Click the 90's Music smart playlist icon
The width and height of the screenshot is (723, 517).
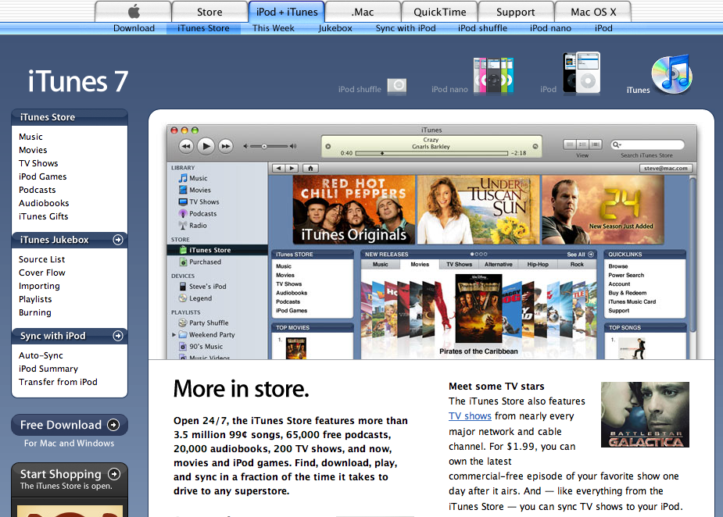[183, 347]
